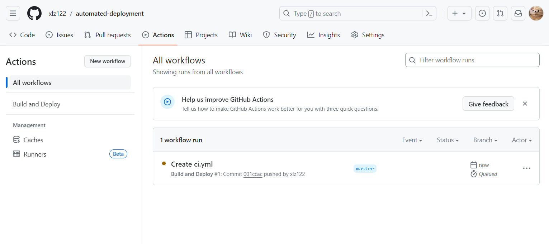
Task: Switch to the Issues tab
Action: [x=60, y=35]
